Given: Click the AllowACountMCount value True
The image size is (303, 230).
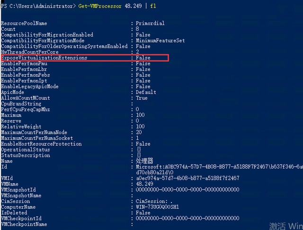Looking at the screenshot, I should [x=142, y=98].
